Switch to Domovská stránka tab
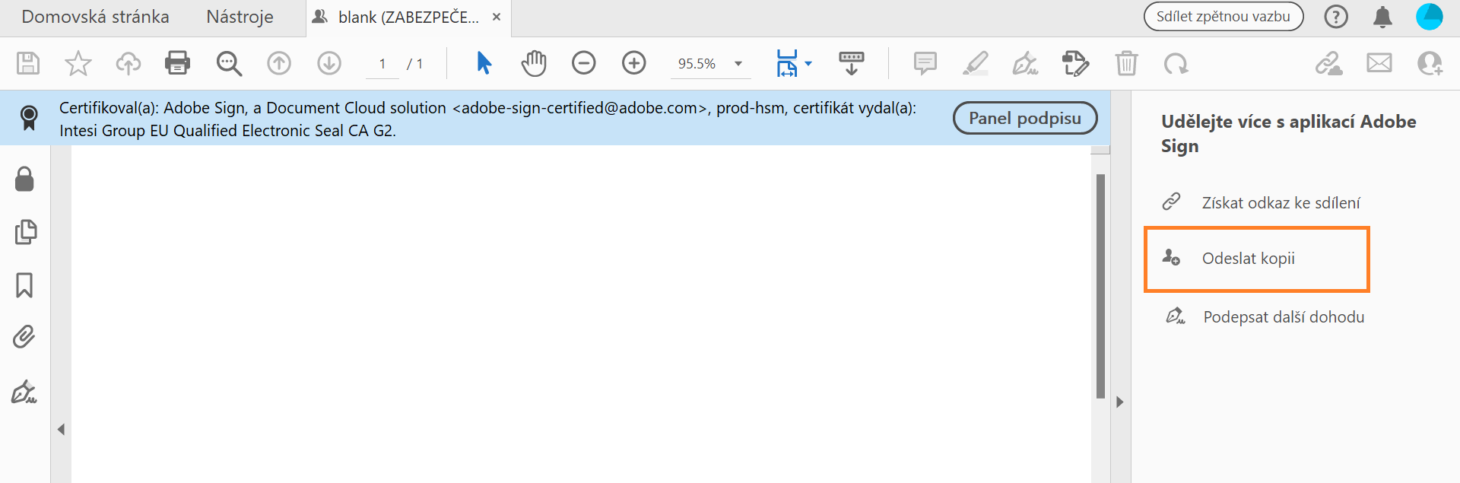The width and height of the screenshot is (1460, 483). coord(95,17)
